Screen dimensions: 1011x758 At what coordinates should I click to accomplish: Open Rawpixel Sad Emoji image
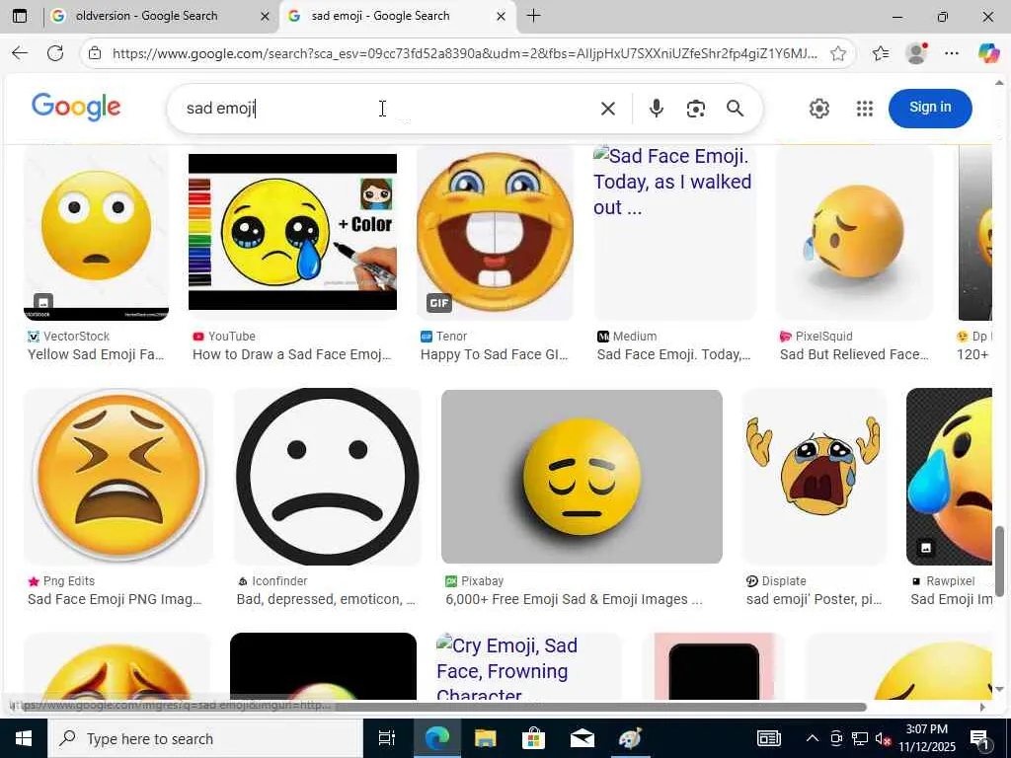click(x=949, y=477)
